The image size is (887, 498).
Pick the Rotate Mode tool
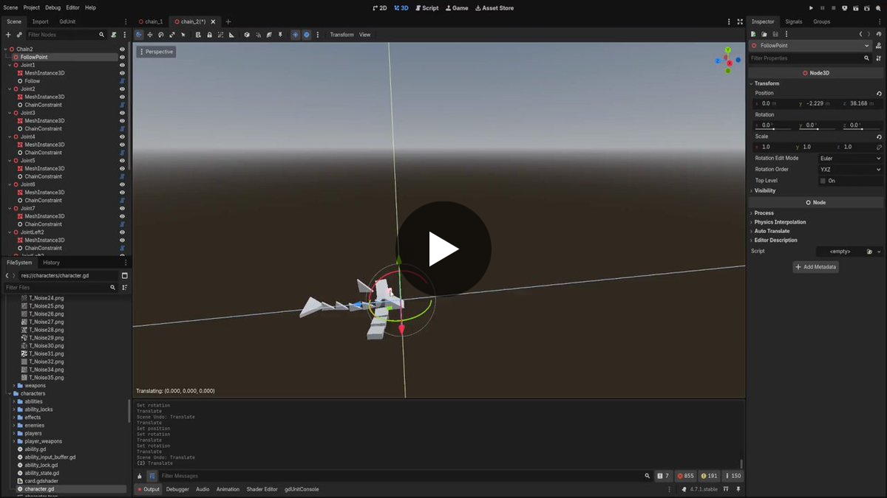(x=161, y=35)
